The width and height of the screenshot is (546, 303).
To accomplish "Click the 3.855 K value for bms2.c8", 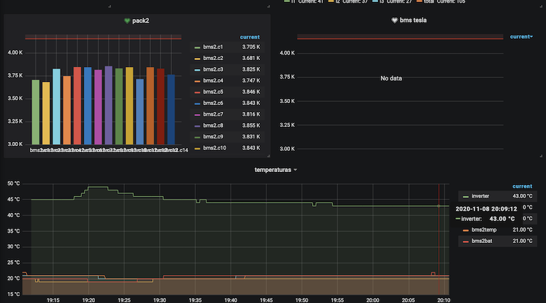I will 251,126.
